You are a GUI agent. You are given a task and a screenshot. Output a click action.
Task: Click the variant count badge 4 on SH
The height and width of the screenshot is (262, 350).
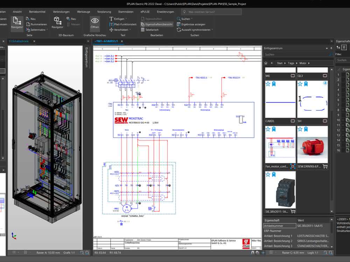coord(325,83)
